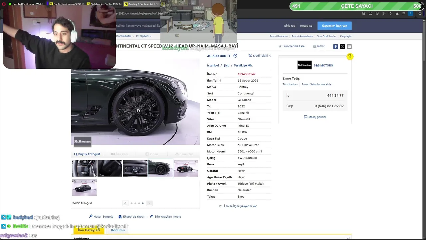Click Giriş Yap login link
This screenshot has height=240, width=426.
coord(290,26)
